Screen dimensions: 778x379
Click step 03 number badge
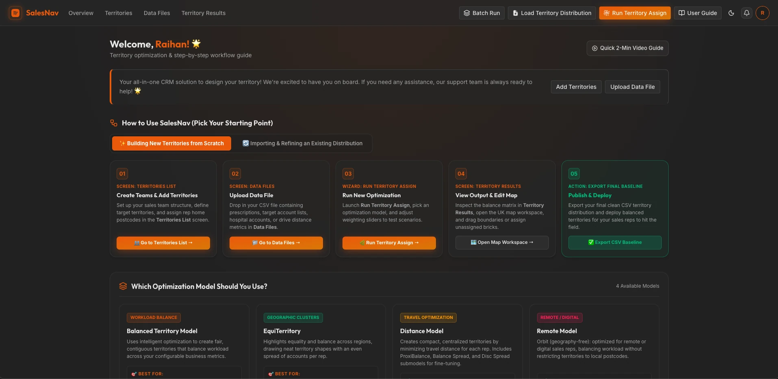pyautogui.click(x=348, y=174)
